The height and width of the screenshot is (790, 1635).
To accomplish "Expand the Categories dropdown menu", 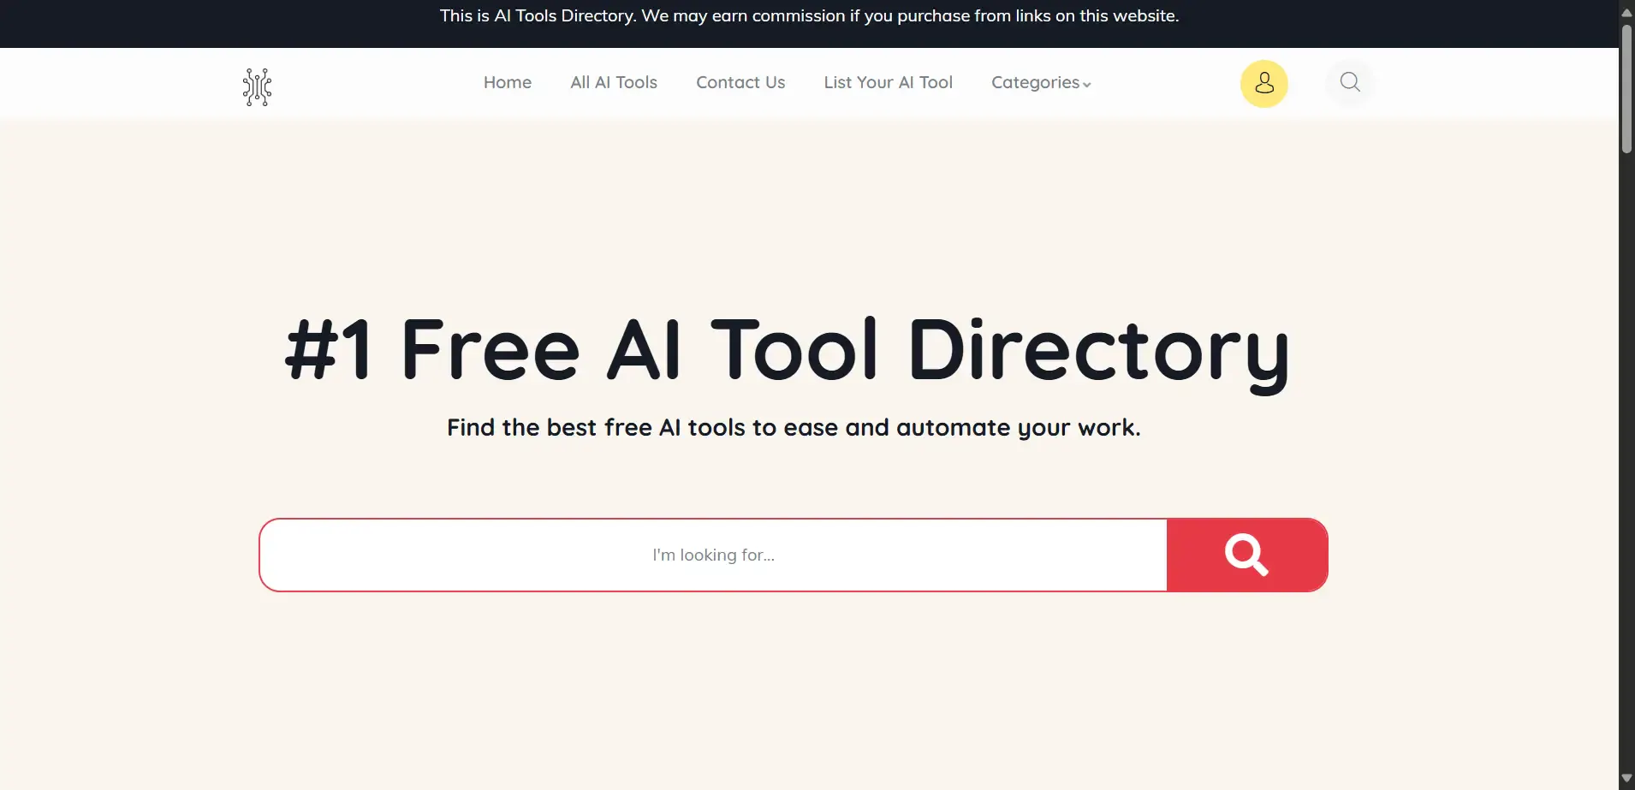I will [1041, 82].
